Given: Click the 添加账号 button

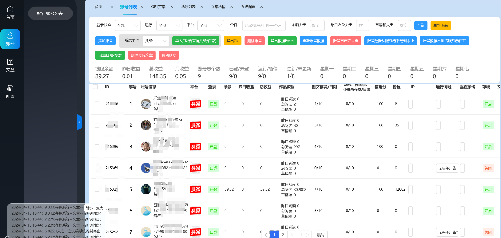Looking at the screenshot, I should [x=105, y=41].
